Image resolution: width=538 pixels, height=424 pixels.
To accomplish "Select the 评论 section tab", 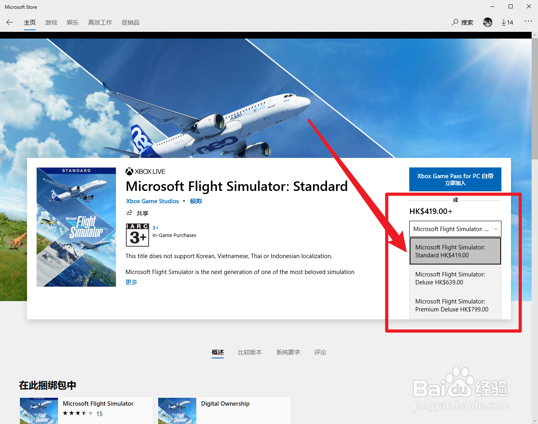I will click(320, 352).
